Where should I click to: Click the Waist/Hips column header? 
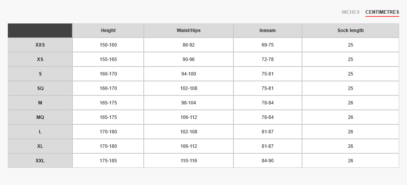point(188,31)
